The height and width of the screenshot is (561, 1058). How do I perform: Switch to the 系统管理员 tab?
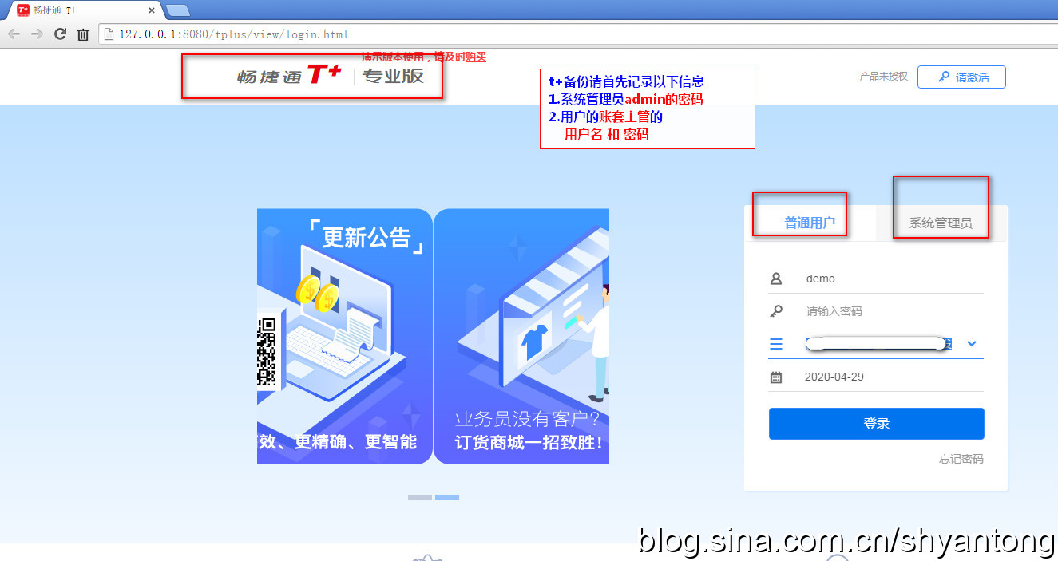pos(941,223)
